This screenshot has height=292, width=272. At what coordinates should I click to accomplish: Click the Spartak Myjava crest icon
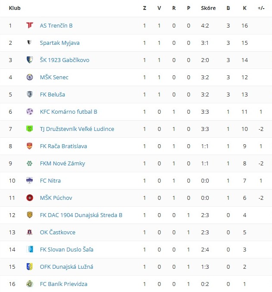tap(30, 43)
